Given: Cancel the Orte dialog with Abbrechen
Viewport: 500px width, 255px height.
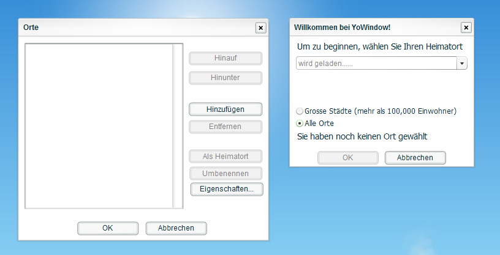Looking at the screenshot, I should tap(176, 228).
